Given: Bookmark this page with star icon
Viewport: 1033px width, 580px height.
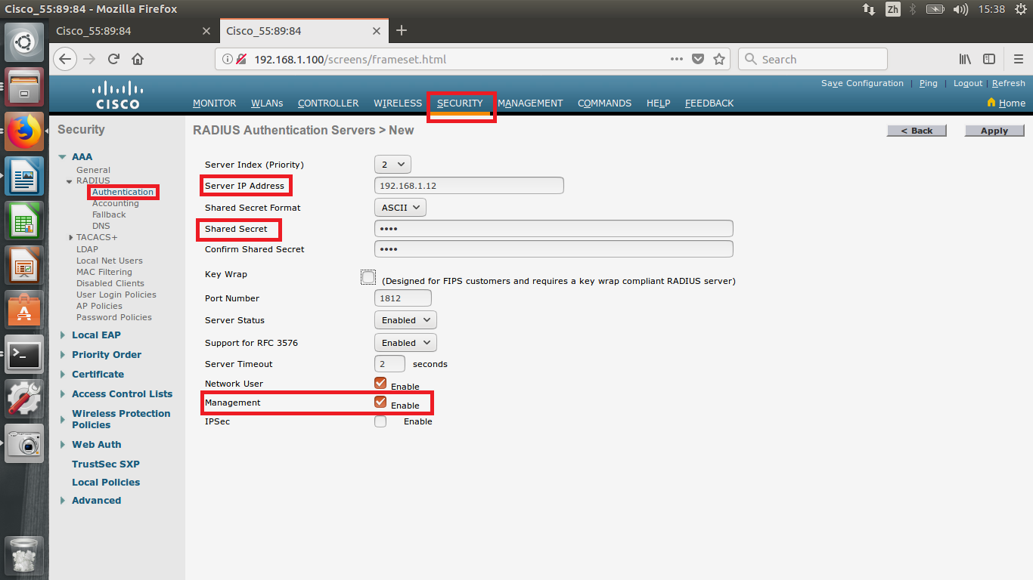Looking at the screenshot, I should [x=719, y=59].
